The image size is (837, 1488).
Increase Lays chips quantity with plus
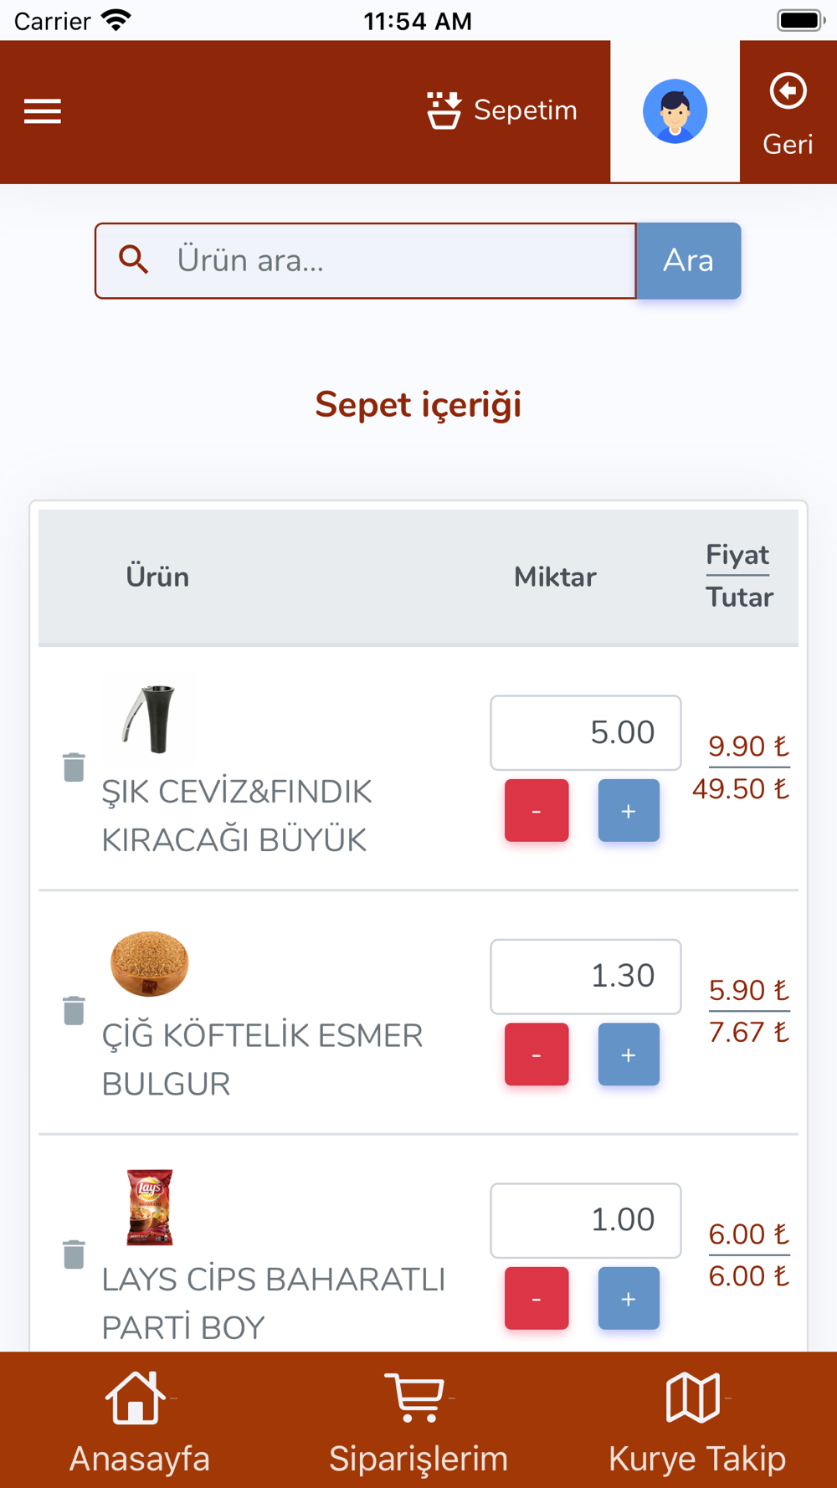click(629, 1298)
